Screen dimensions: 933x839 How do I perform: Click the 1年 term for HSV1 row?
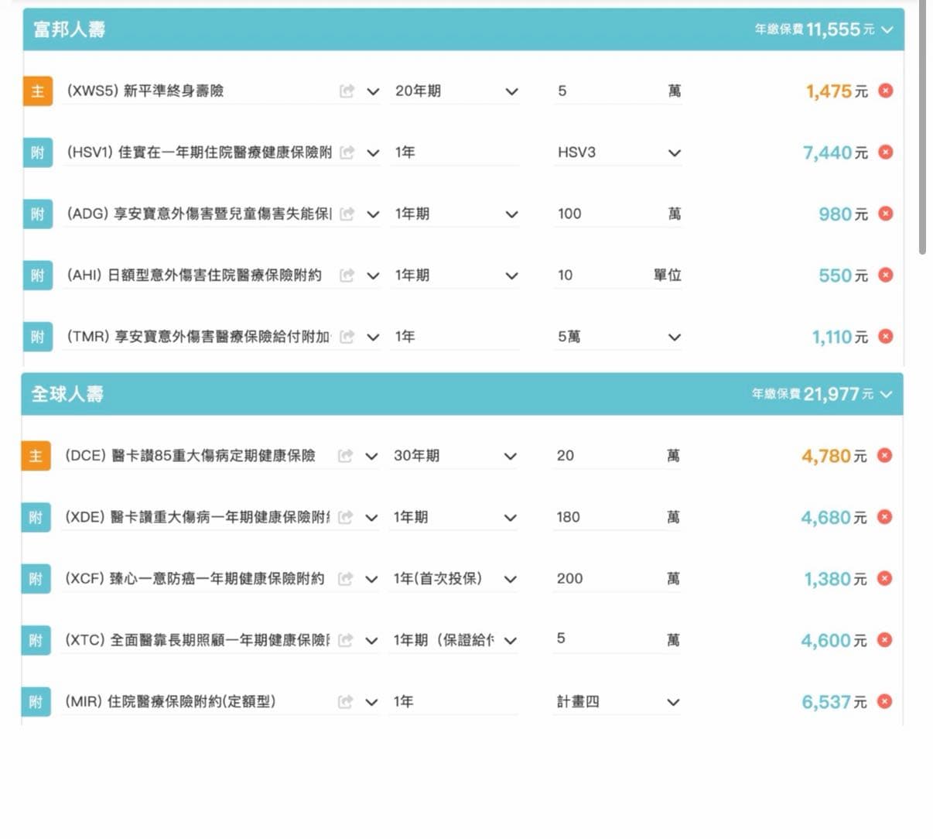(405, 152)
